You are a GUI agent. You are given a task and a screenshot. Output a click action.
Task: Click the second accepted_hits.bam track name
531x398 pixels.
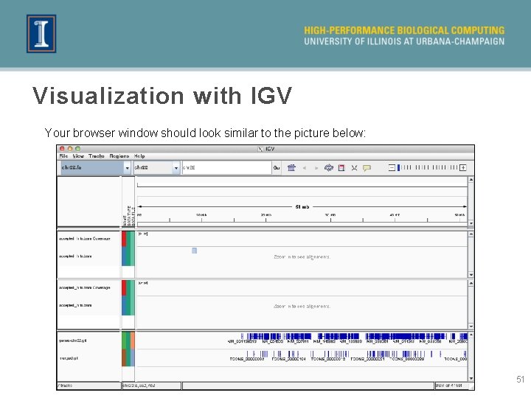[x=75, y=305]
